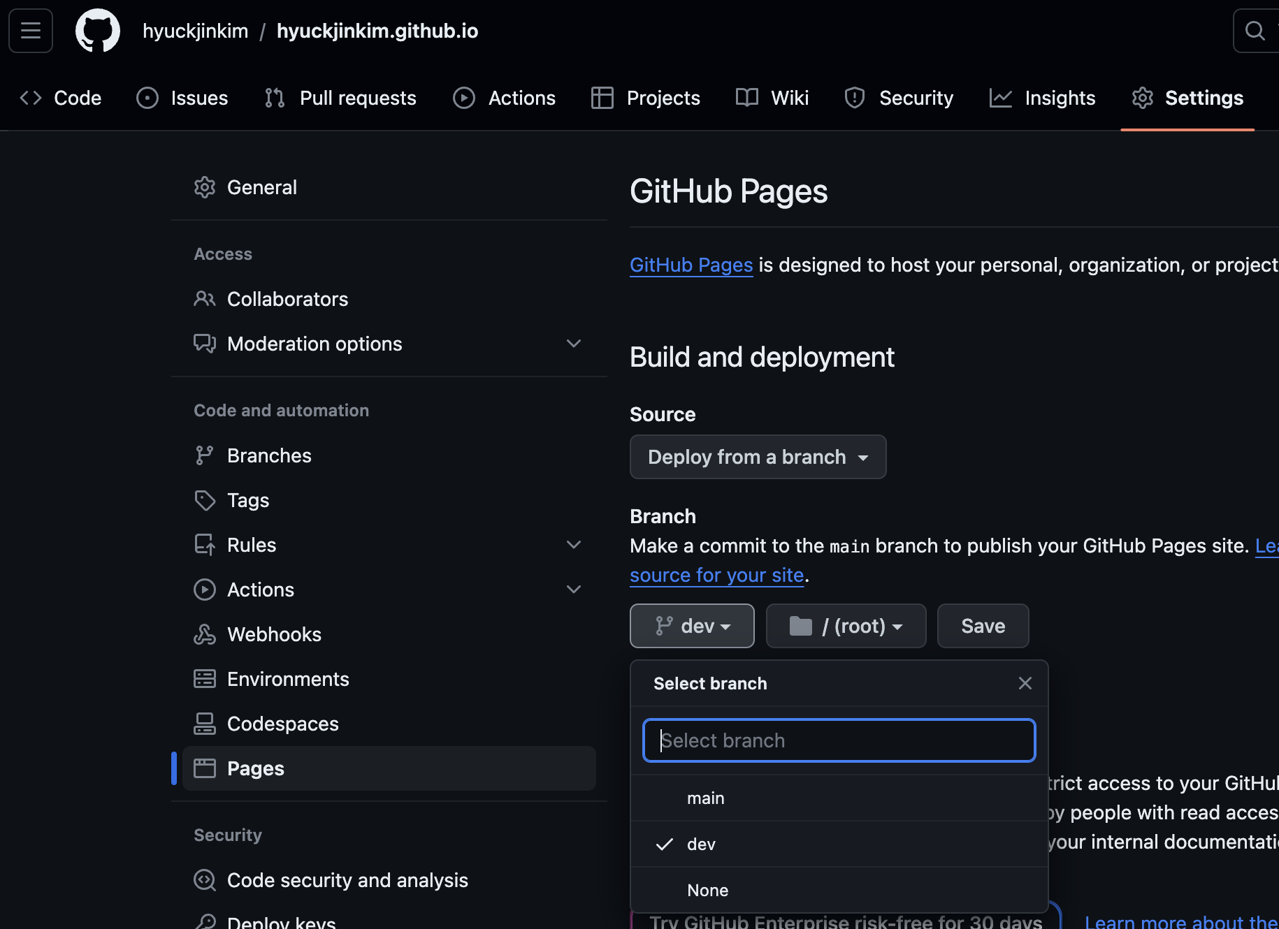
Task: Click the Branches git-branch icon
Action: click(x=205, y=455)
